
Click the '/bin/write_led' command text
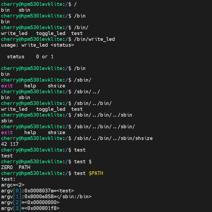click(94, 39)
